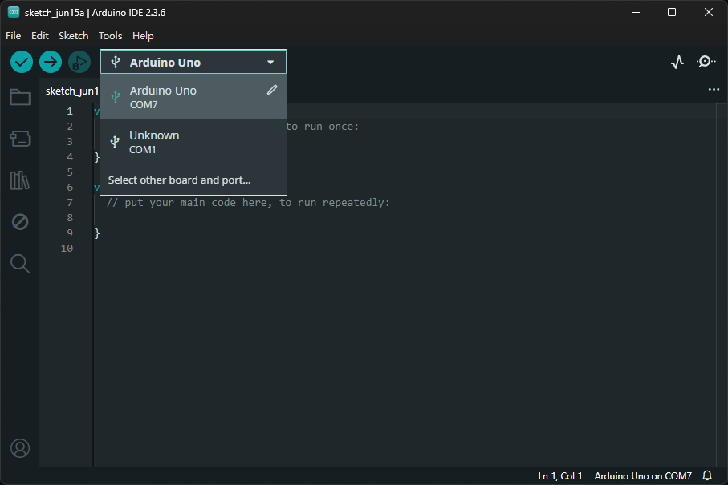This screenshot has width=728, height=485.
Task: Open the Serial Monitor icon
Action: point(706,62)
